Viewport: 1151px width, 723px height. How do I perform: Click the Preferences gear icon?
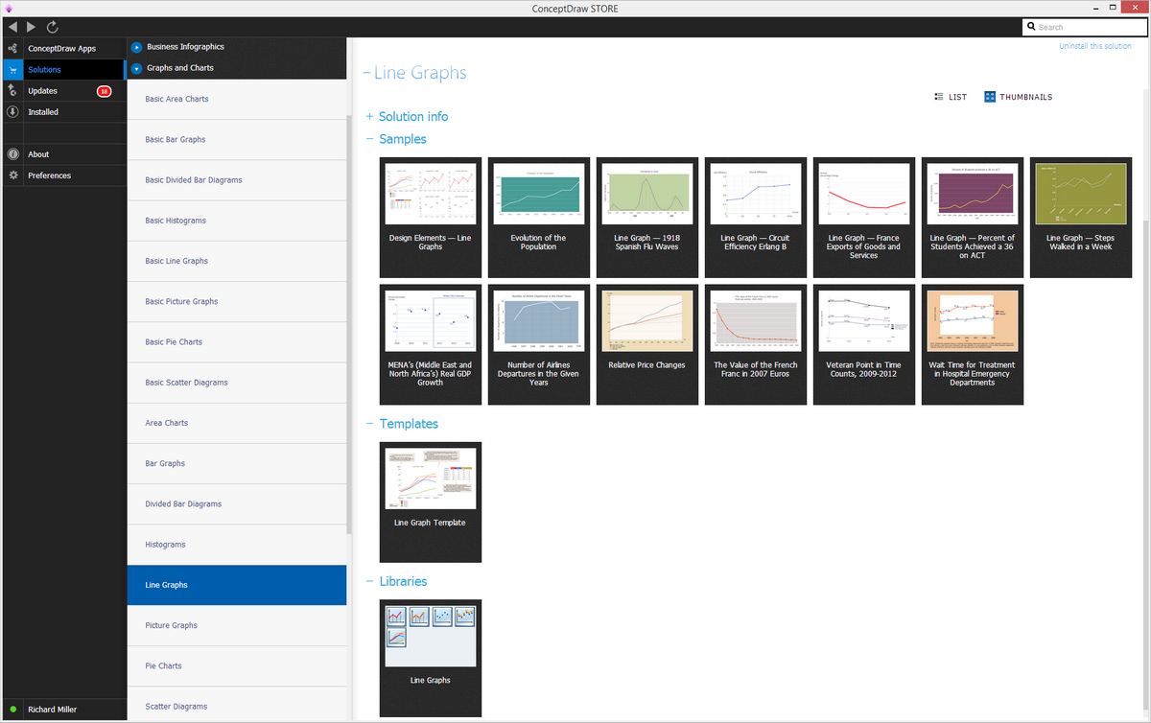[12, 175]
